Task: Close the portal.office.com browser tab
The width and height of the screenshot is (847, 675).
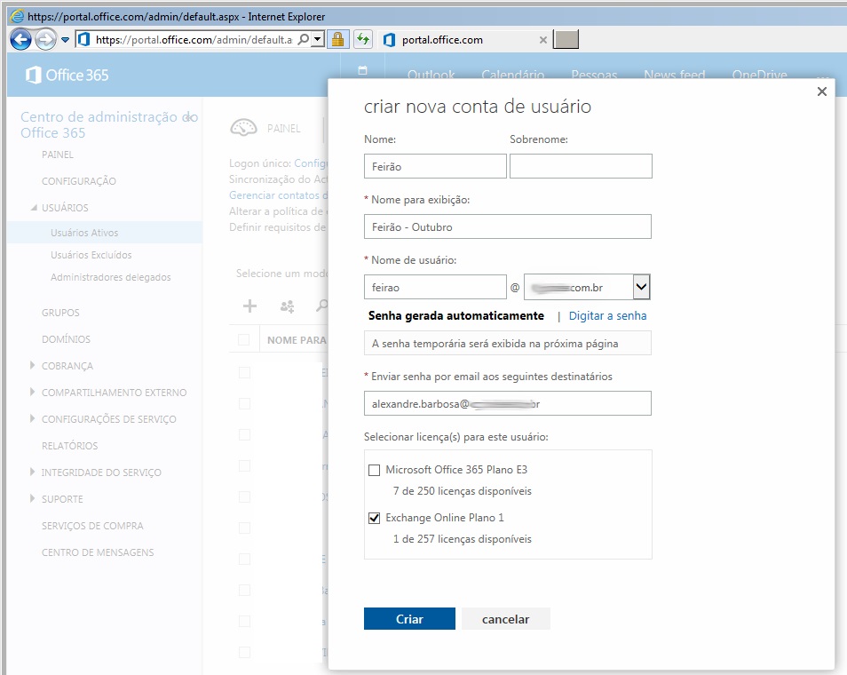Action: click(x=542, y=40)
